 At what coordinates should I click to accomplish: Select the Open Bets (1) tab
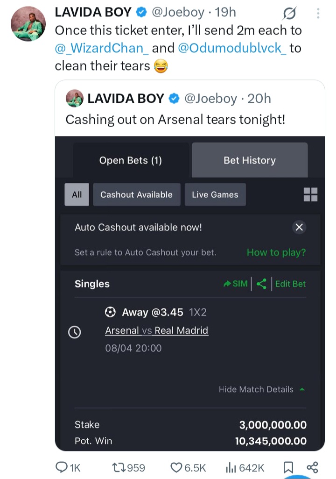coord(131,160)
